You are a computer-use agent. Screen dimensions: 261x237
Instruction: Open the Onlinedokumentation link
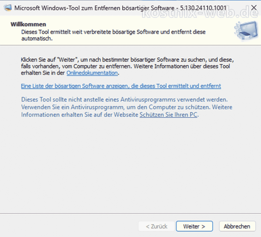(x=92, y=73)
